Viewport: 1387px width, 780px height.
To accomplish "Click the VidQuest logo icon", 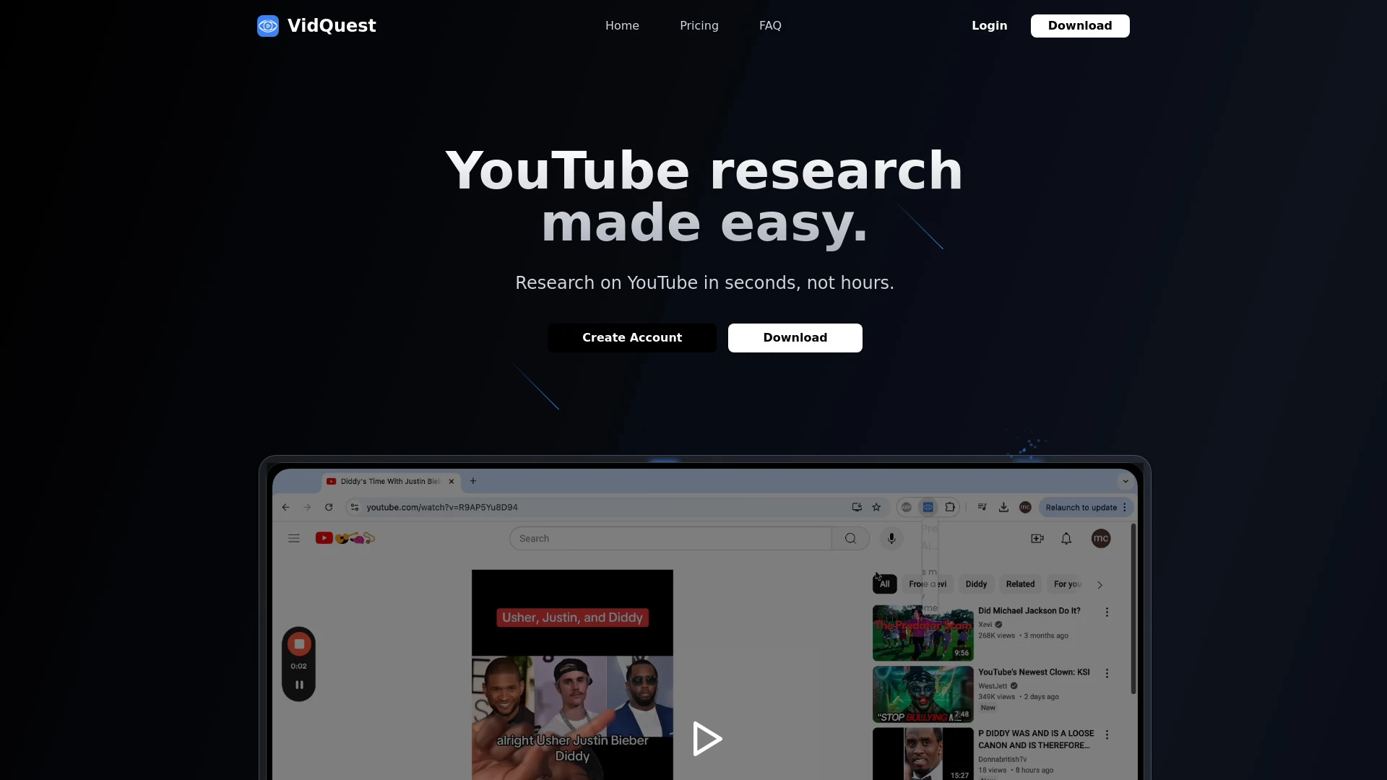I will coord(268,26).
